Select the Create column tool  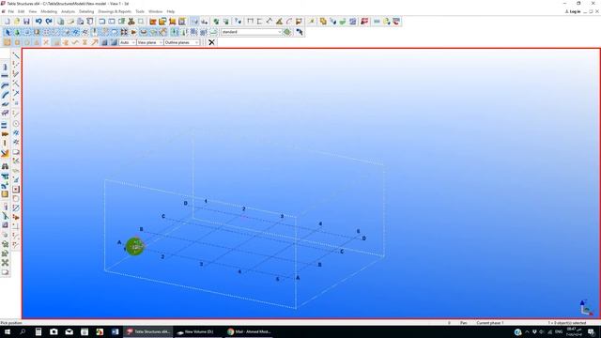(5, 67)
